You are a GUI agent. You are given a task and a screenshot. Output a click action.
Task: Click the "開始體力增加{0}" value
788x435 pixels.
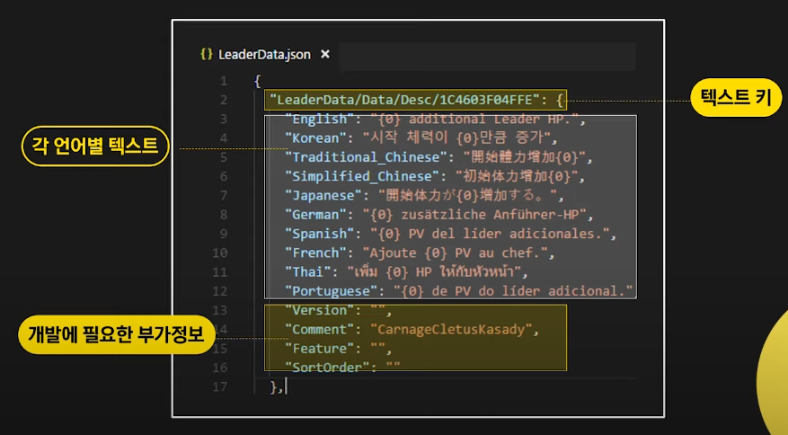(525, 157)
